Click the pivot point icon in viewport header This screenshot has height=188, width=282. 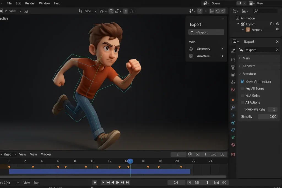(x=103, y=11)
